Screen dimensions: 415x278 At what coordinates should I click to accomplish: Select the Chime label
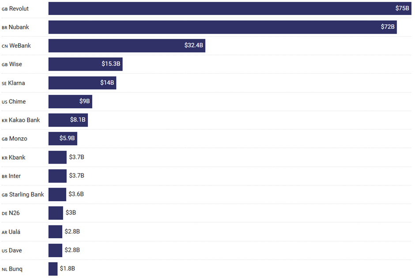coord(17,101)
